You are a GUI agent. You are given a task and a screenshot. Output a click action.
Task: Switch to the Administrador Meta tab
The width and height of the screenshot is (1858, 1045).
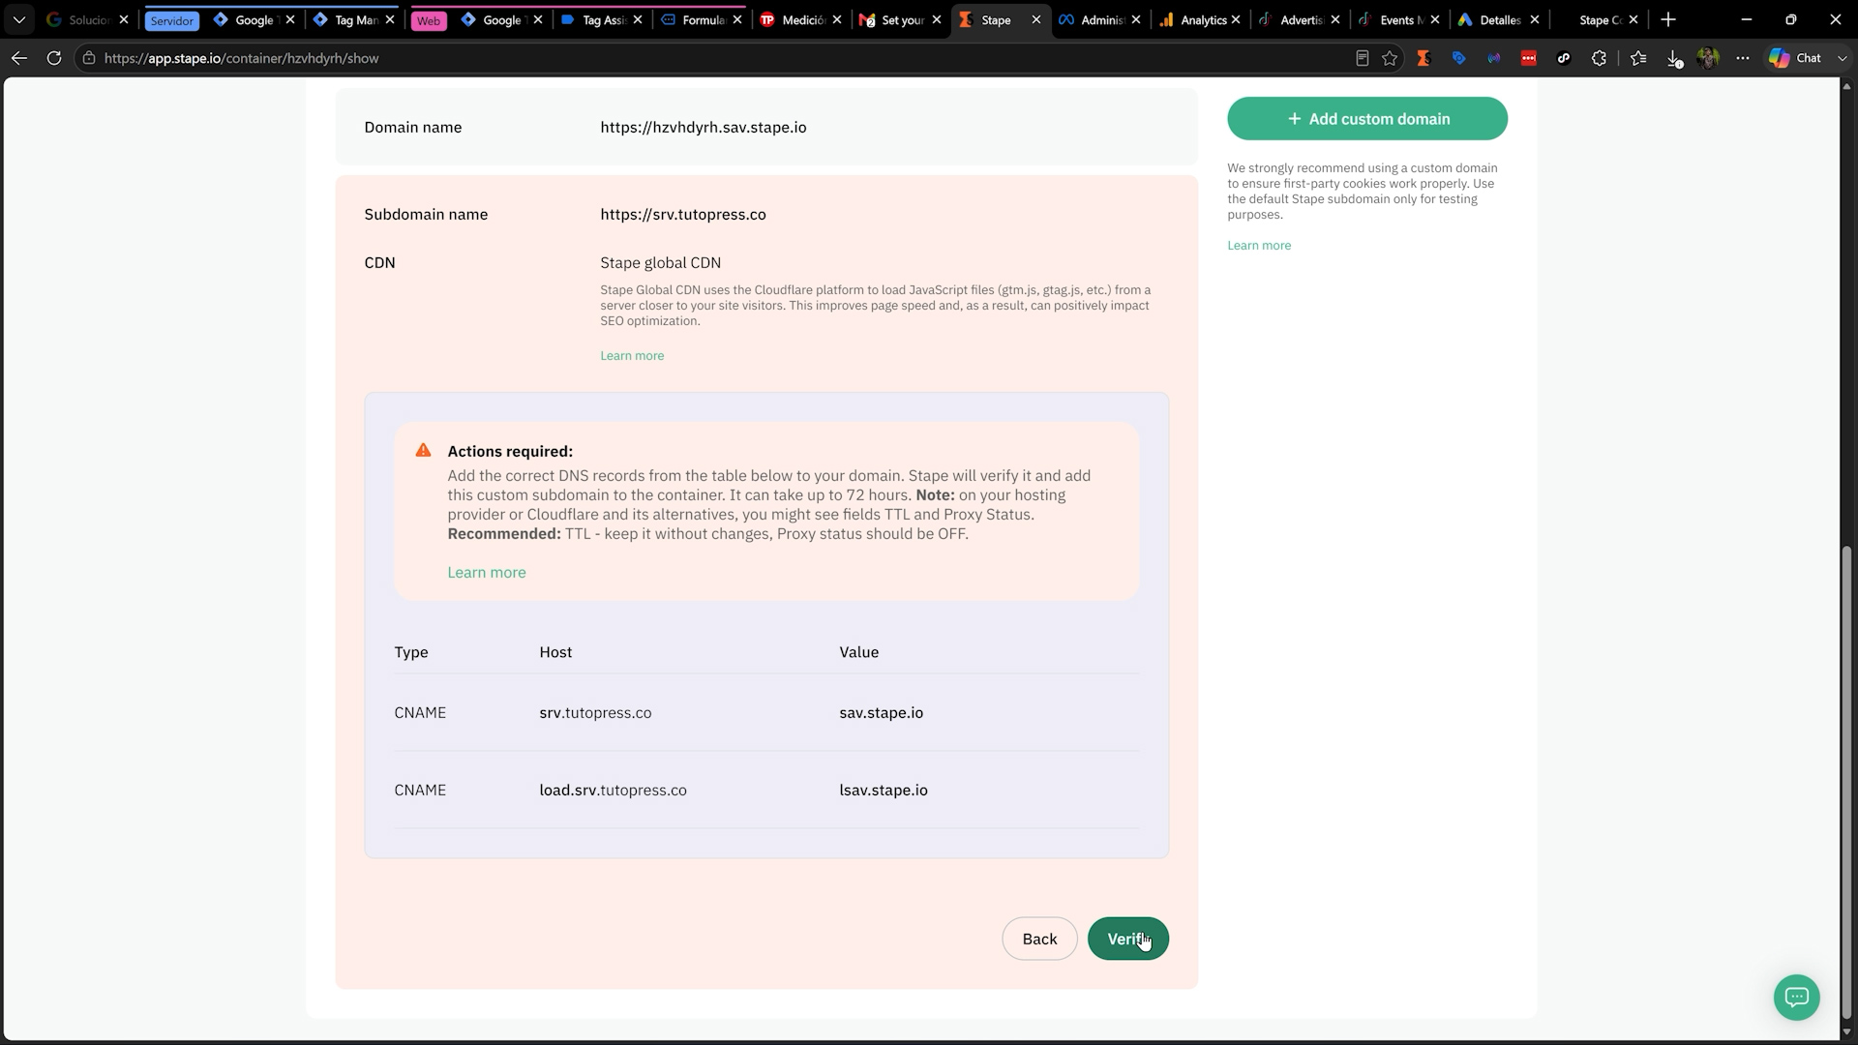pyautogui.click(x=1094, y=19)
